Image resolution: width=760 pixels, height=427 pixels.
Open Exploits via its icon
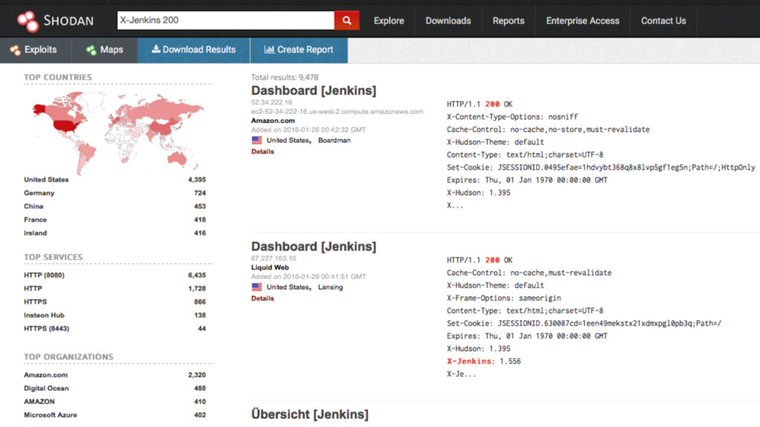pos(15,50)
